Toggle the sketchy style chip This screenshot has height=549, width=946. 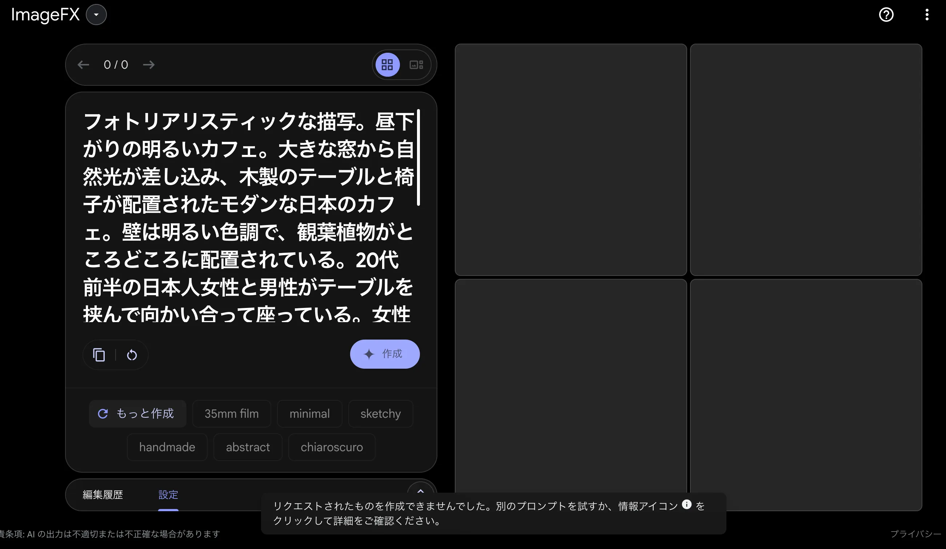[x=380, y=413]
